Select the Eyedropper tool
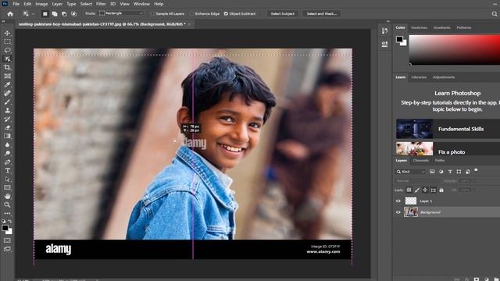The image size is (500, 281). [7, 85]
